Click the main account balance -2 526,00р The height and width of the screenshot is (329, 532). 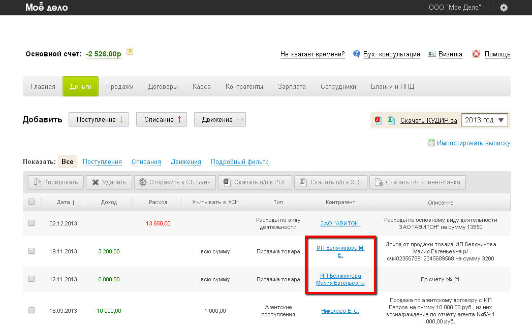pyautogui.click(x=104, y=54)
